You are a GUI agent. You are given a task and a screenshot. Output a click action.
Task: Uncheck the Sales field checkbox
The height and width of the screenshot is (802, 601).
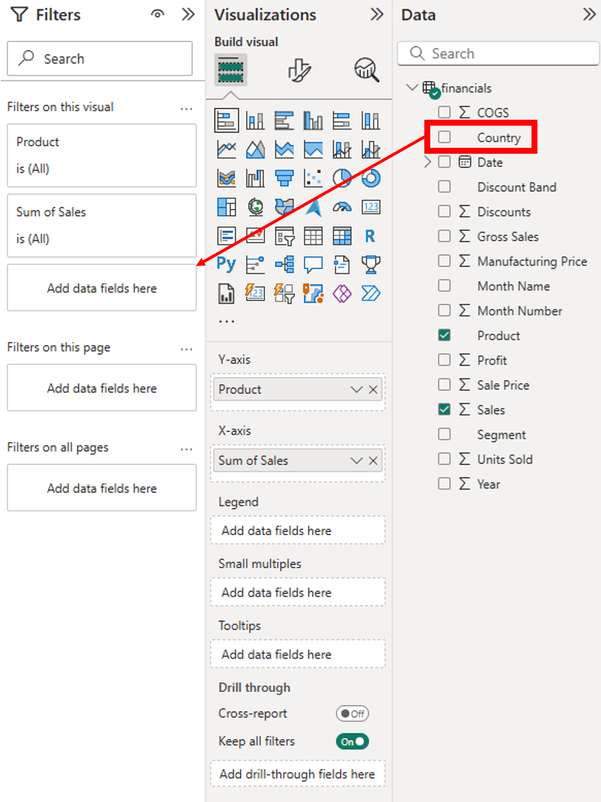click(444, 410)
